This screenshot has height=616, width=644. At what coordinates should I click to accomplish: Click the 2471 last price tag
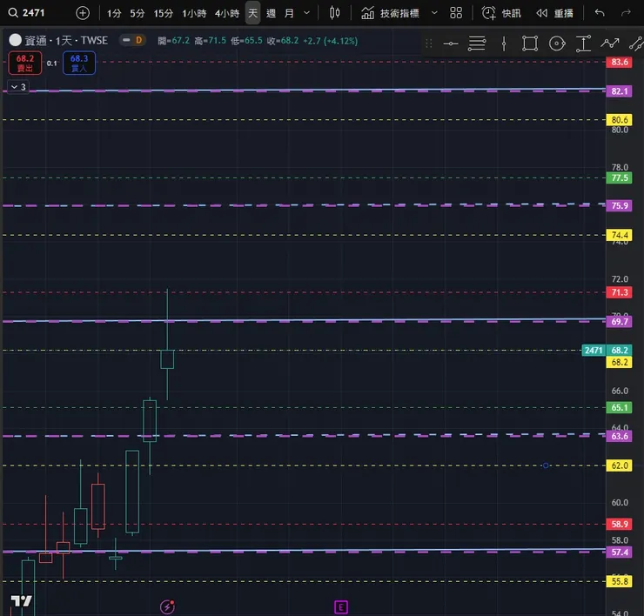(x=594, y=351)
